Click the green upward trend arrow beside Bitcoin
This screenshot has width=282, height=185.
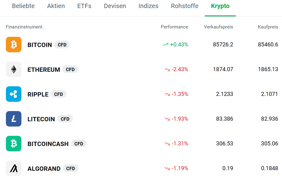pos(166,44)
